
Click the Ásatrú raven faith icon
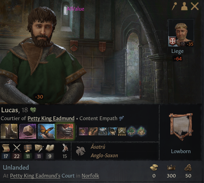click(80, 151)
